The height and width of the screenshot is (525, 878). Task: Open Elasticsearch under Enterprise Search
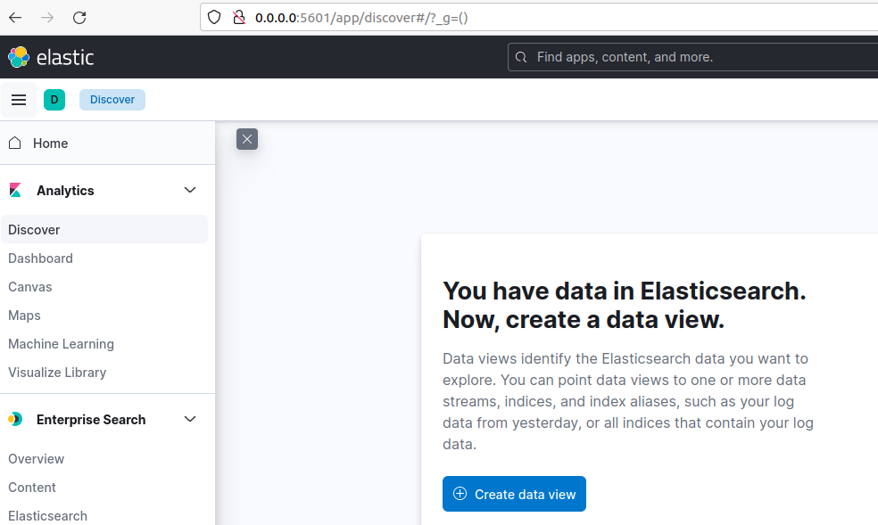[47, 516]
